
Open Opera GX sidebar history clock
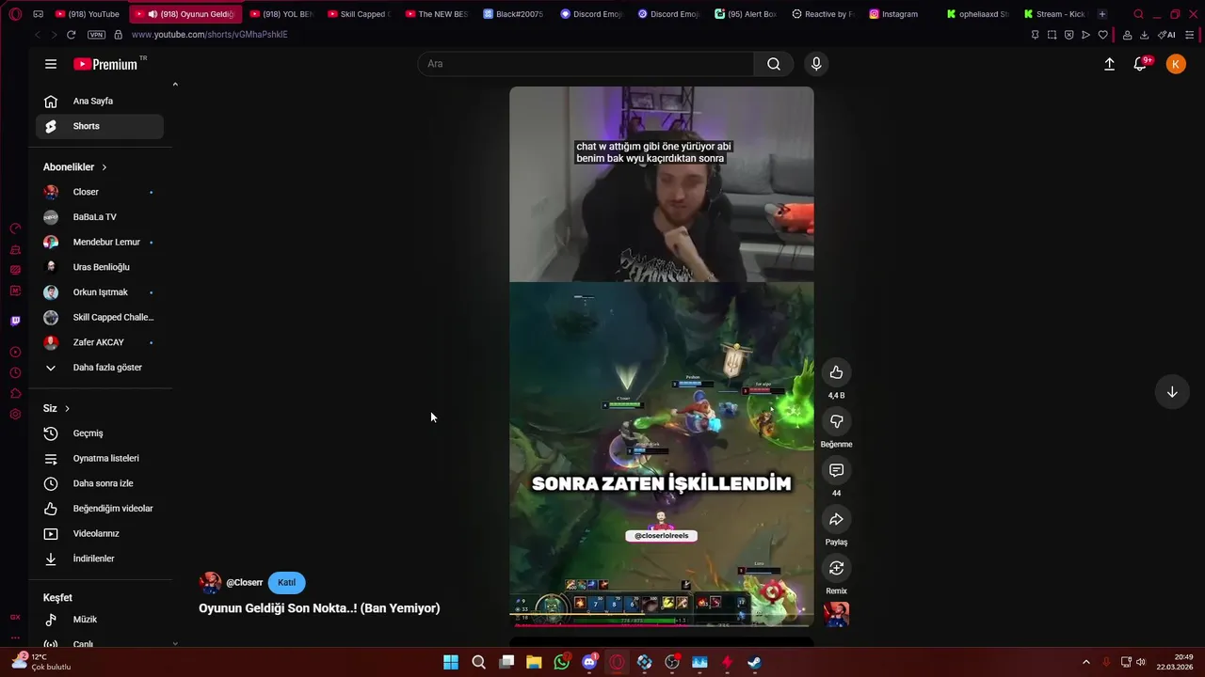click(15, 373)
